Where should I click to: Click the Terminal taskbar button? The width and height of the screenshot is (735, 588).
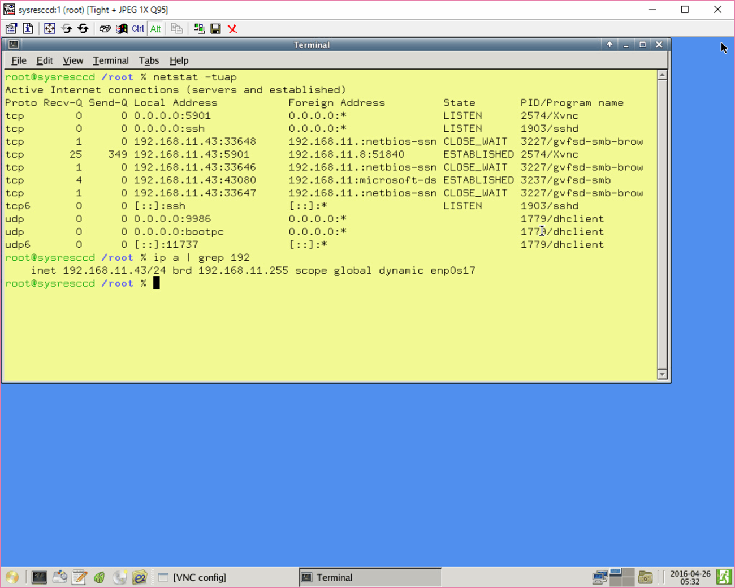pos(369,577)
